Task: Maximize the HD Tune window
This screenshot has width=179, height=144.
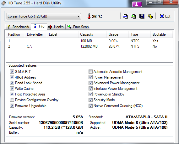Action: pos(159,2)
